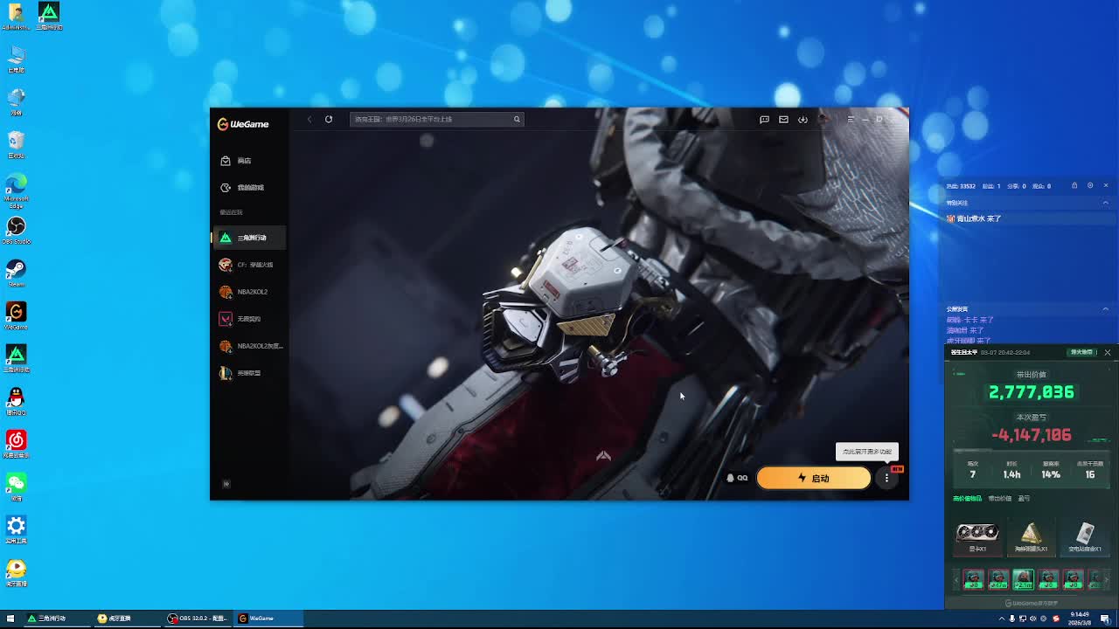1119x629 pixels.
Task: Open the three-dot more functions menu
Action: tap(886, 478)
